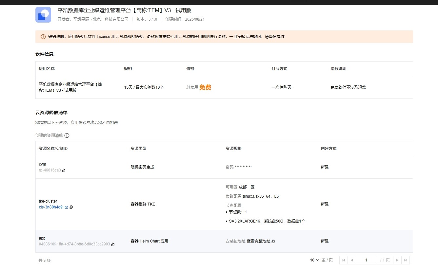Copy the cvm instance ID rp-46616ca3
This screenshot has width=438, height=269.
coord(64,170)
